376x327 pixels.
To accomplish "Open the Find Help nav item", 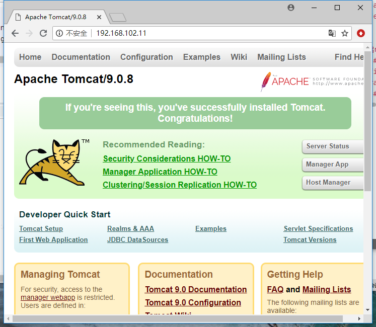I will click(349, 57).
